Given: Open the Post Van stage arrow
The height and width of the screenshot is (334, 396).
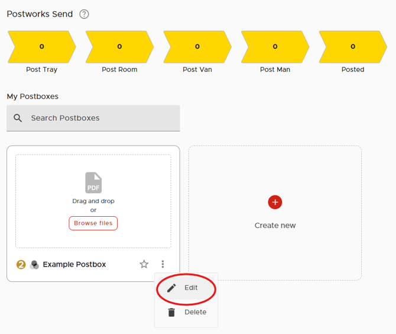Looking at the screenshot, I should [197, 47].
